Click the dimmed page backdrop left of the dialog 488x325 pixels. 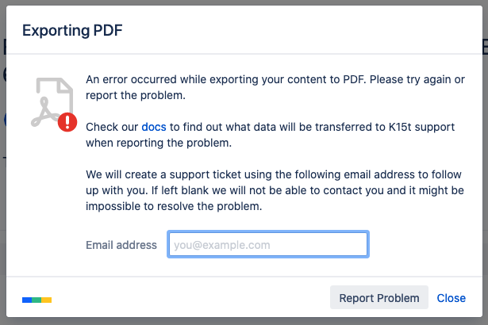tap(2, 198)
